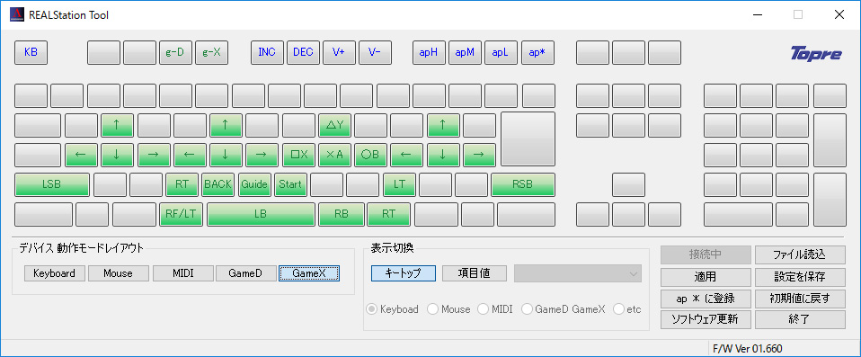Toggle the 項目値 display view
This screenshot has width=861, height=357.
pyautogui.click(x=475, y=273)
